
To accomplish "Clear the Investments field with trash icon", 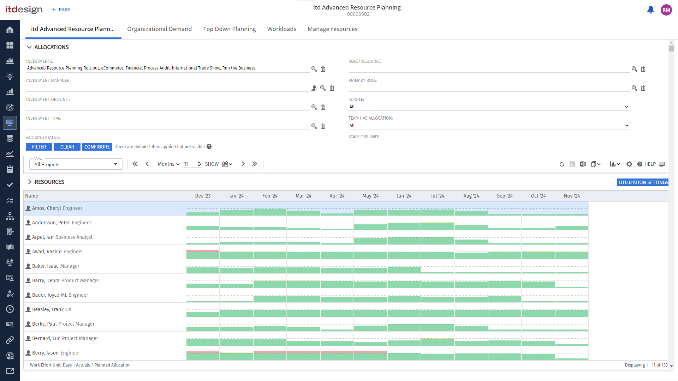I will (x=323, y=69).
